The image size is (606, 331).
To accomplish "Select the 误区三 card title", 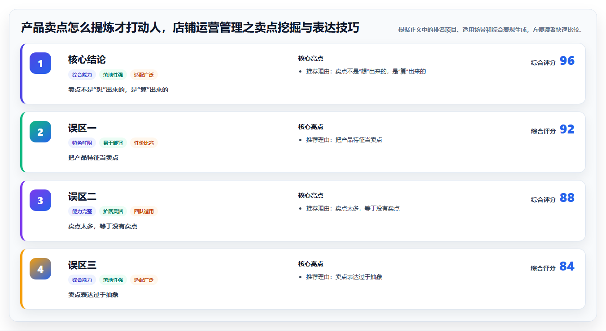I will (82, 265).
